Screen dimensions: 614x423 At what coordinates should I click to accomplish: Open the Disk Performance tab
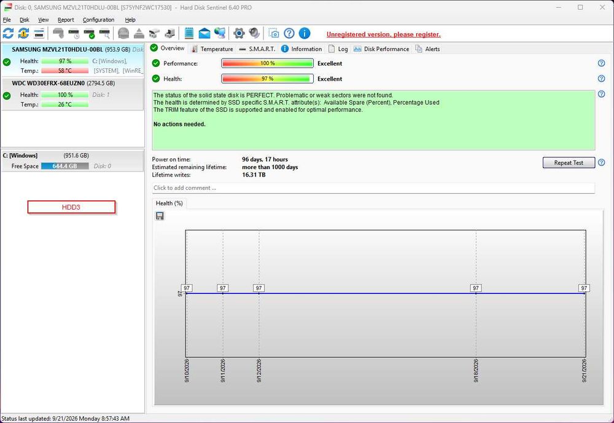[381, 49]
